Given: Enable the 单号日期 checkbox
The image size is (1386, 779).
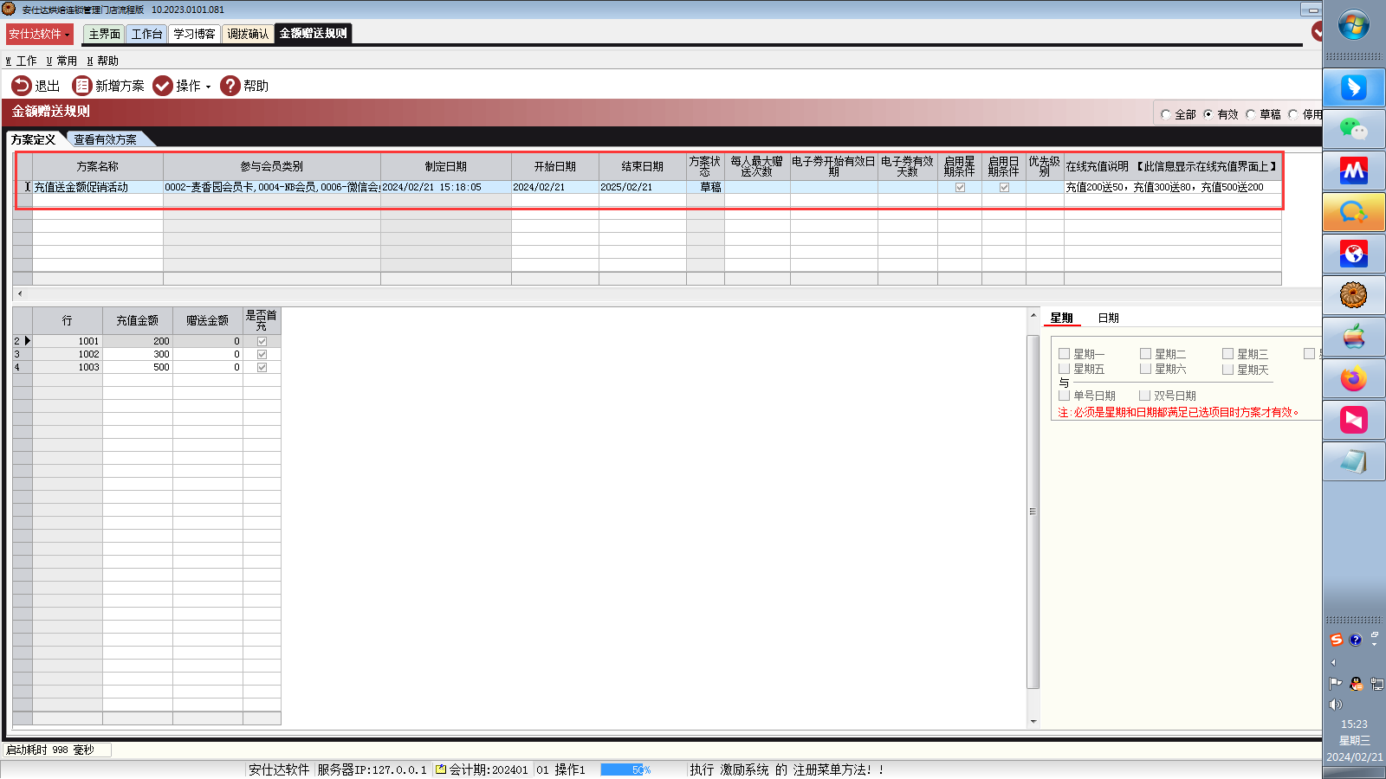Looking at the screenshot, I should (1065, 396).
